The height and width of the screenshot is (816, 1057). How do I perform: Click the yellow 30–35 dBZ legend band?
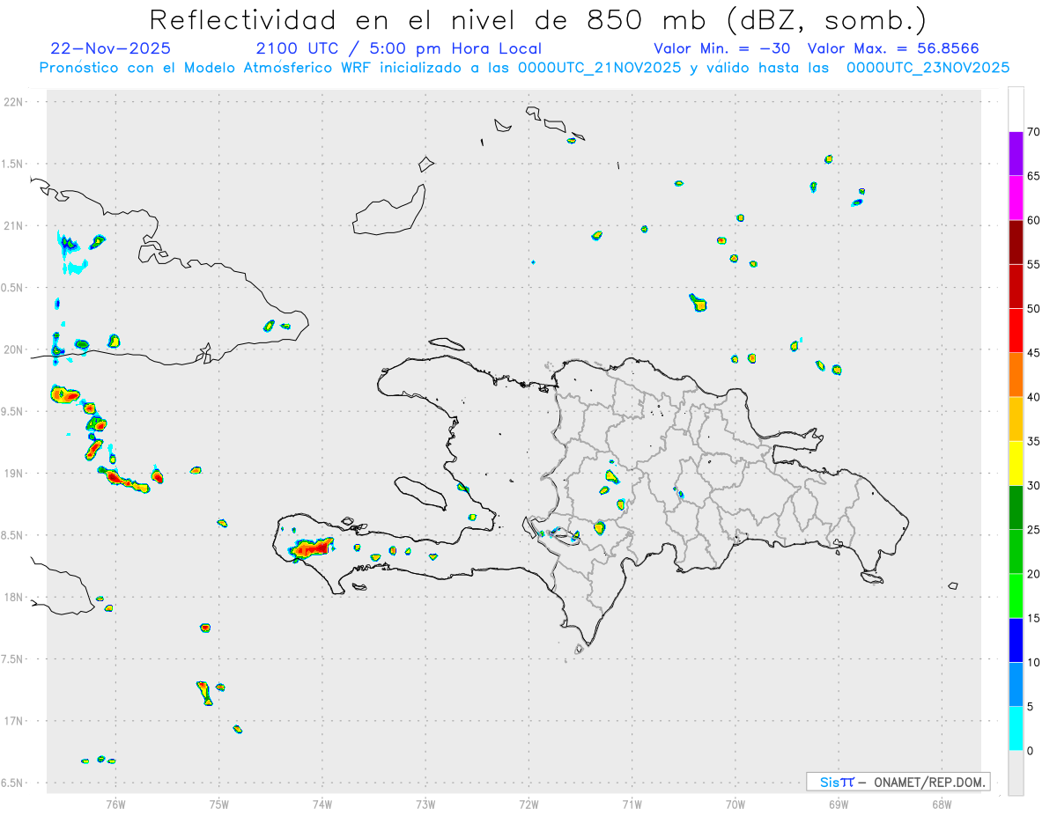click(x=1016, y=463)
